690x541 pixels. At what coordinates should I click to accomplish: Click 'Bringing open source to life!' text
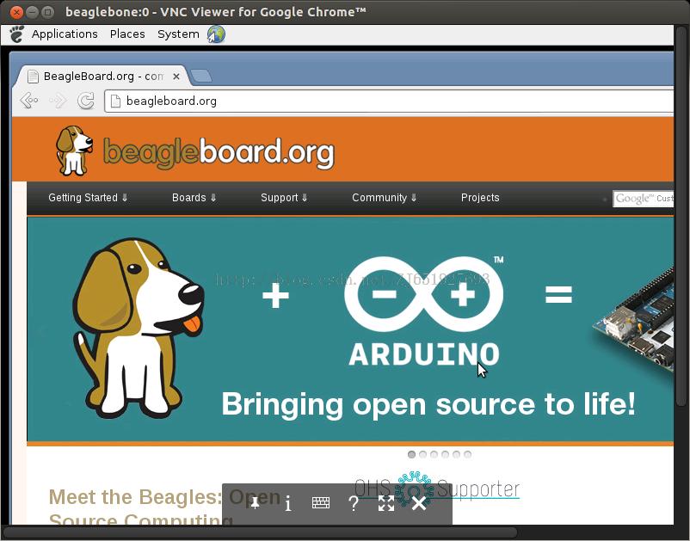point(428,404)
